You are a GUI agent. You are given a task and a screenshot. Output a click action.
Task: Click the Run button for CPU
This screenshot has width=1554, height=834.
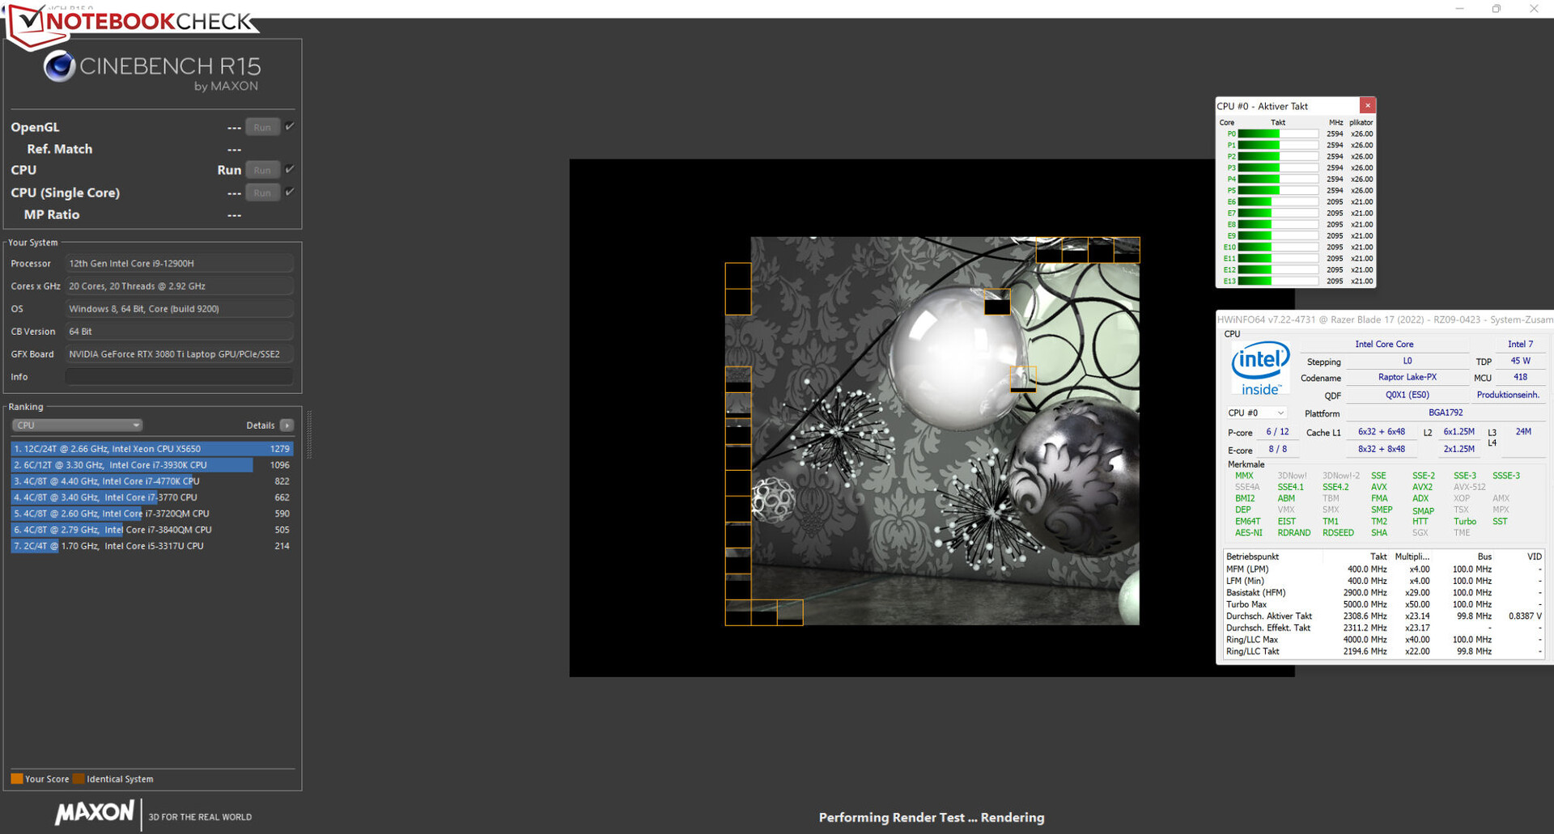(262, 170)
